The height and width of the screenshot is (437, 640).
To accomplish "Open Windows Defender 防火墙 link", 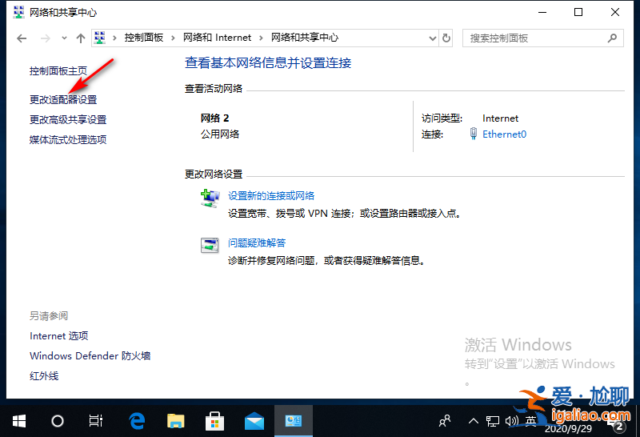I will (x=90, y=356).
